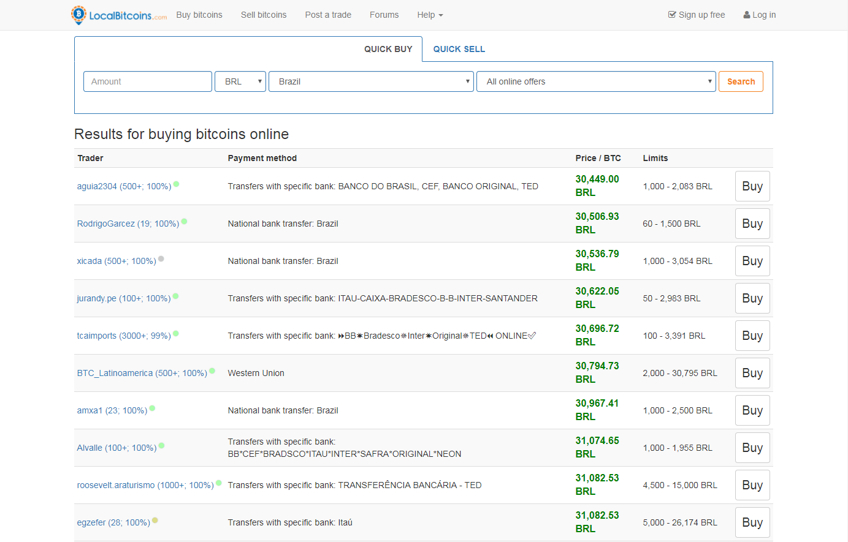Open trader profile xicada (500+; 100%)
The width and height of the screenshot is (848, 542).
tap(117, 261)
